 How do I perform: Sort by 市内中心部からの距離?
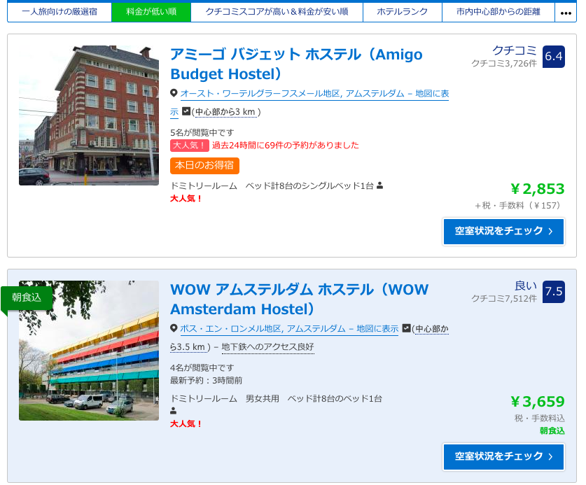[498, 12]
